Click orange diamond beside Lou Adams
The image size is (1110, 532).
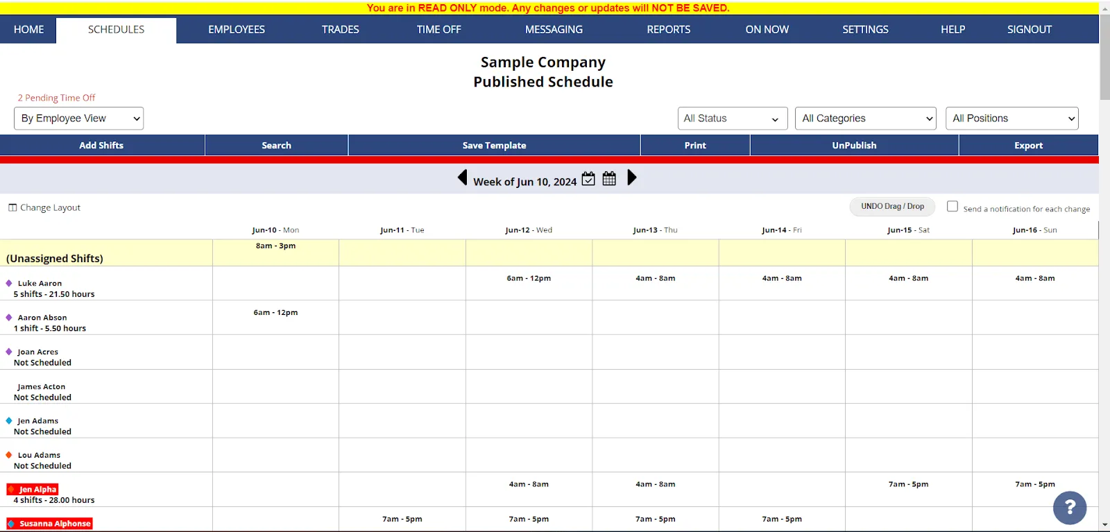click(x=9, y=455)
